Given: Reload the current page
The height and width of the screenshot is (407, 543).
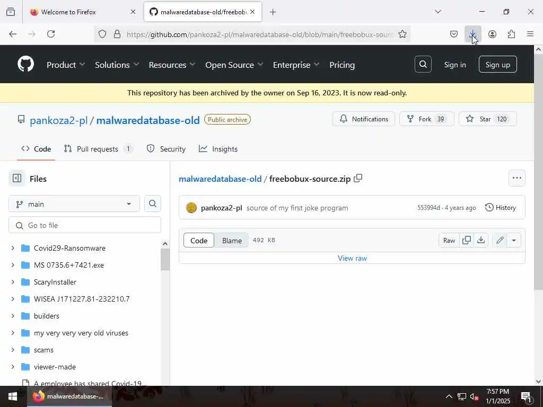Looking at the screenshot, I should pyautogui.click(x=51, y=34).
